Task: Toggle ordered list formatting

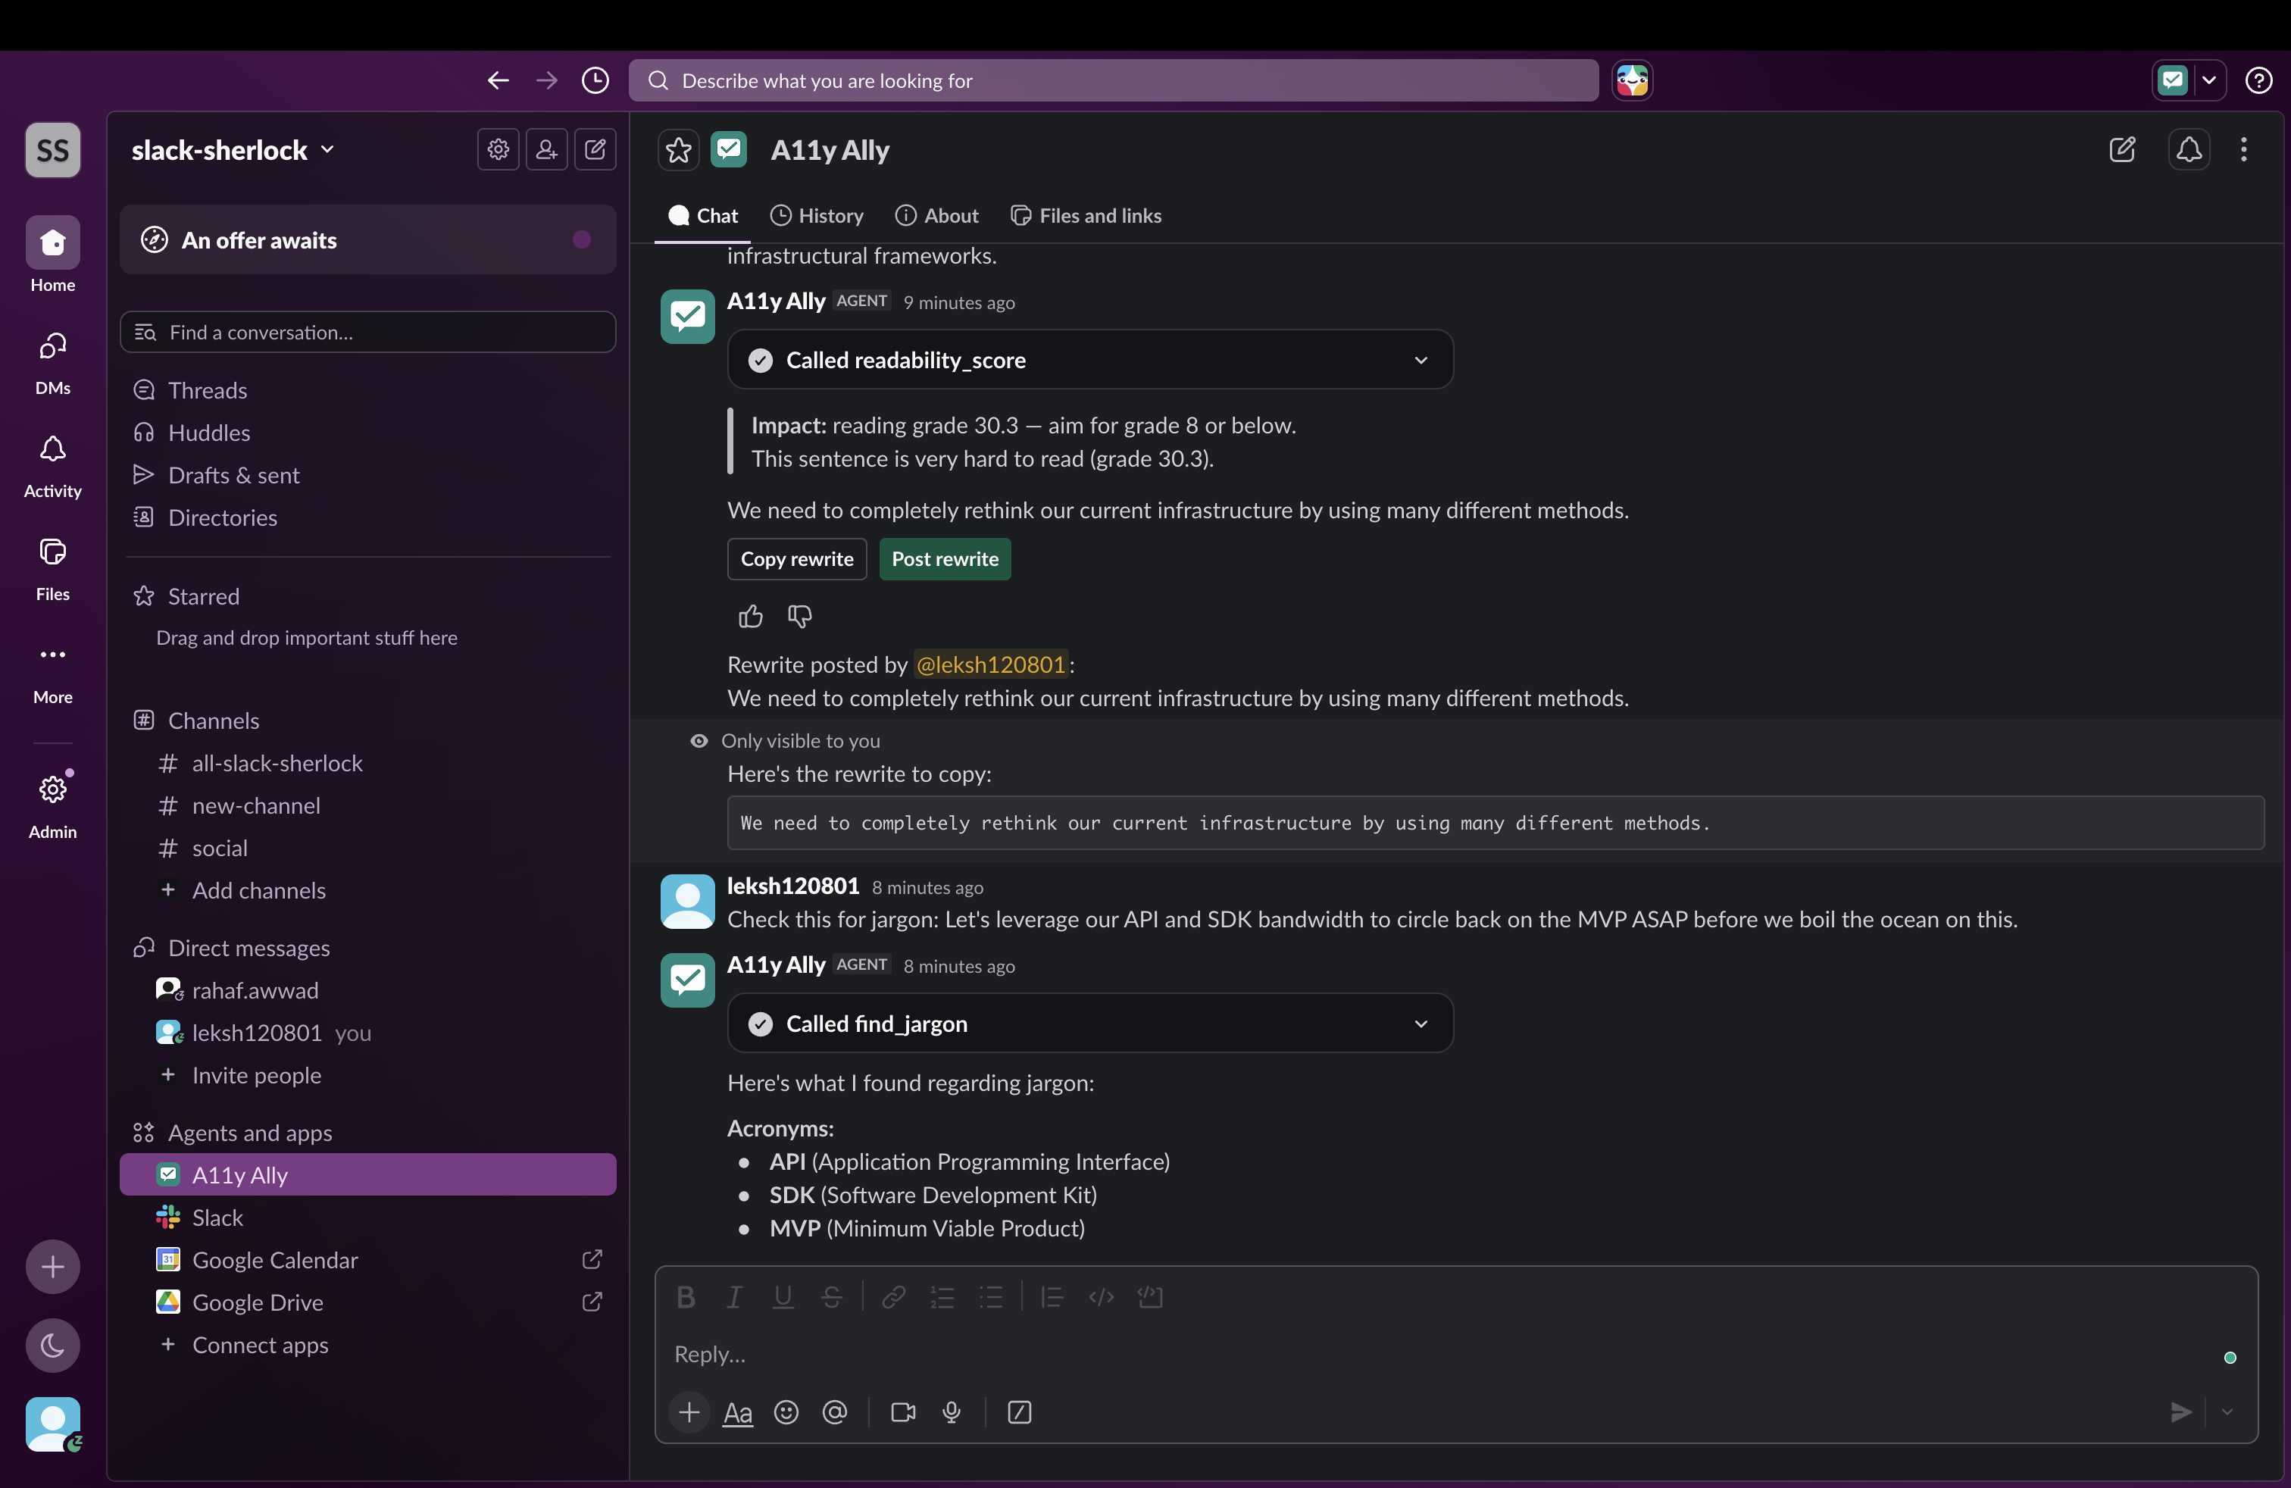Action: click(x=942, y=1297)
